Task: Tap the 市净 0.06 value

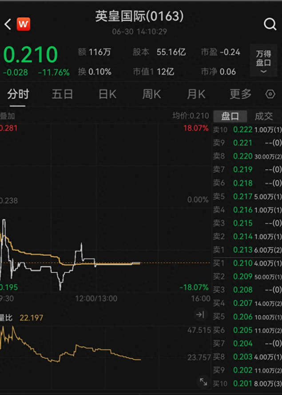Action: pos(218,72)
